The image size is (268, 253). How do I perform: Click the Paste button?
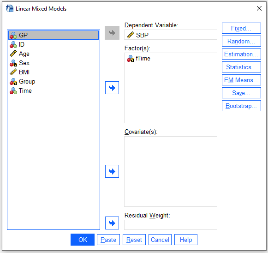pyautogui.click(x=108, y=240)
